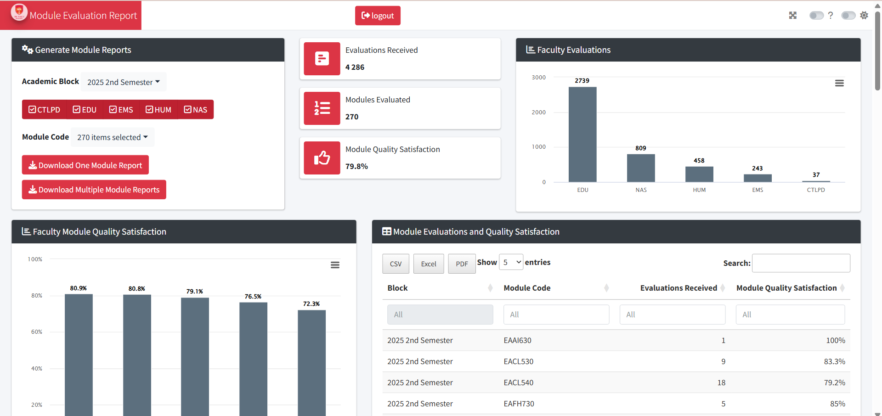Sort the table by Evaluations Received

point(678,288)
